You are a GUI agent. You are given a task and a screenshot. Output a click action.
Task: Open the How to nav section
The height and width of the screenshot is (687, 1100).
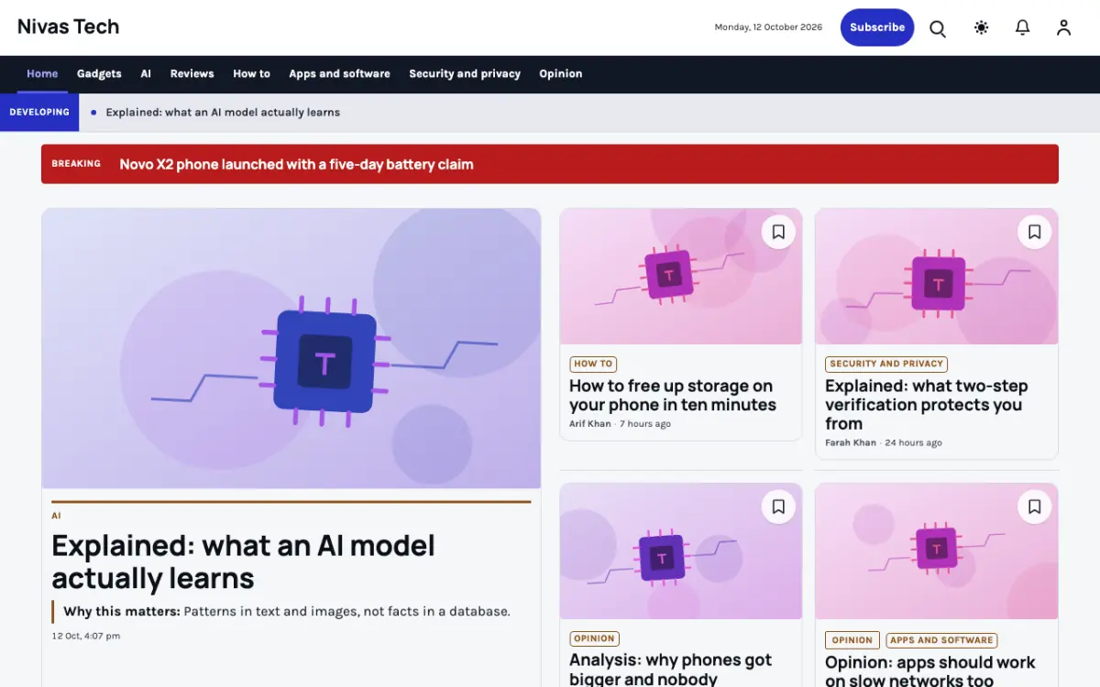click(x=251, y=73)
